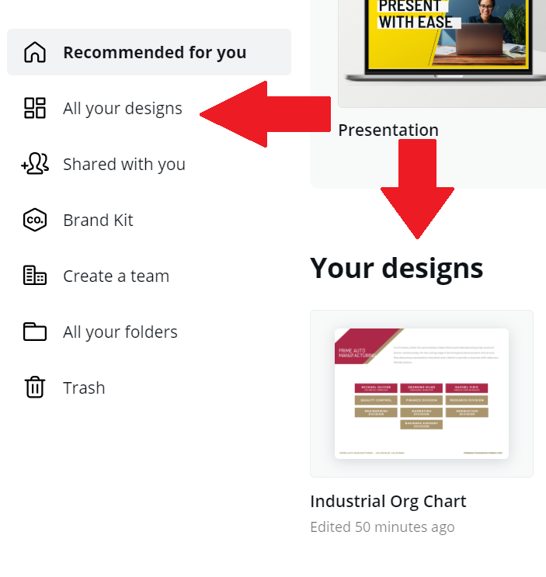The height and width of the screenshot is (577, 546).
Task: Click the Brand Kit hexagon icon
Action: (x=35, y=220)
